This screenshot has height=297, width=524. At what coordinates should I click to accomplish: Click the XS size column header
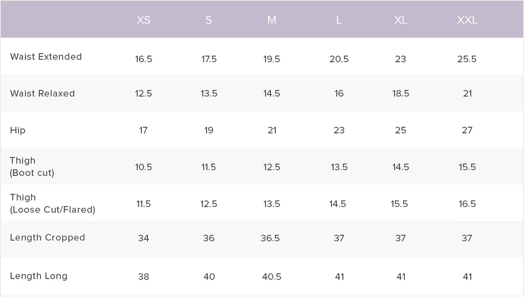(143, 20)
